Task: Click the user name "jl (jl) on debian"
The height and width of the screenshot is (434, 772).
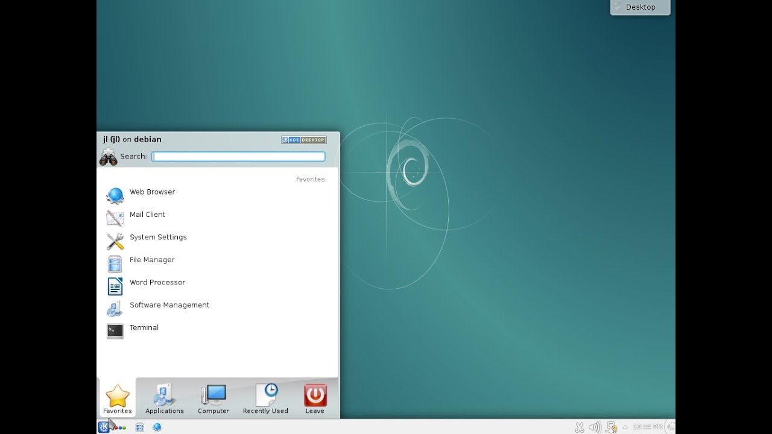Action: pos(132,139)
